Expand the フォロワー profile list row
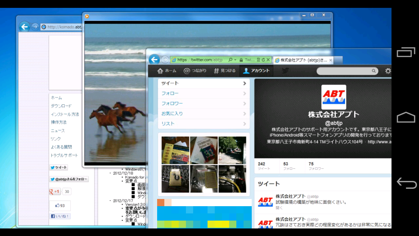Viewport: 419px width, 236px height. [204, 104]
